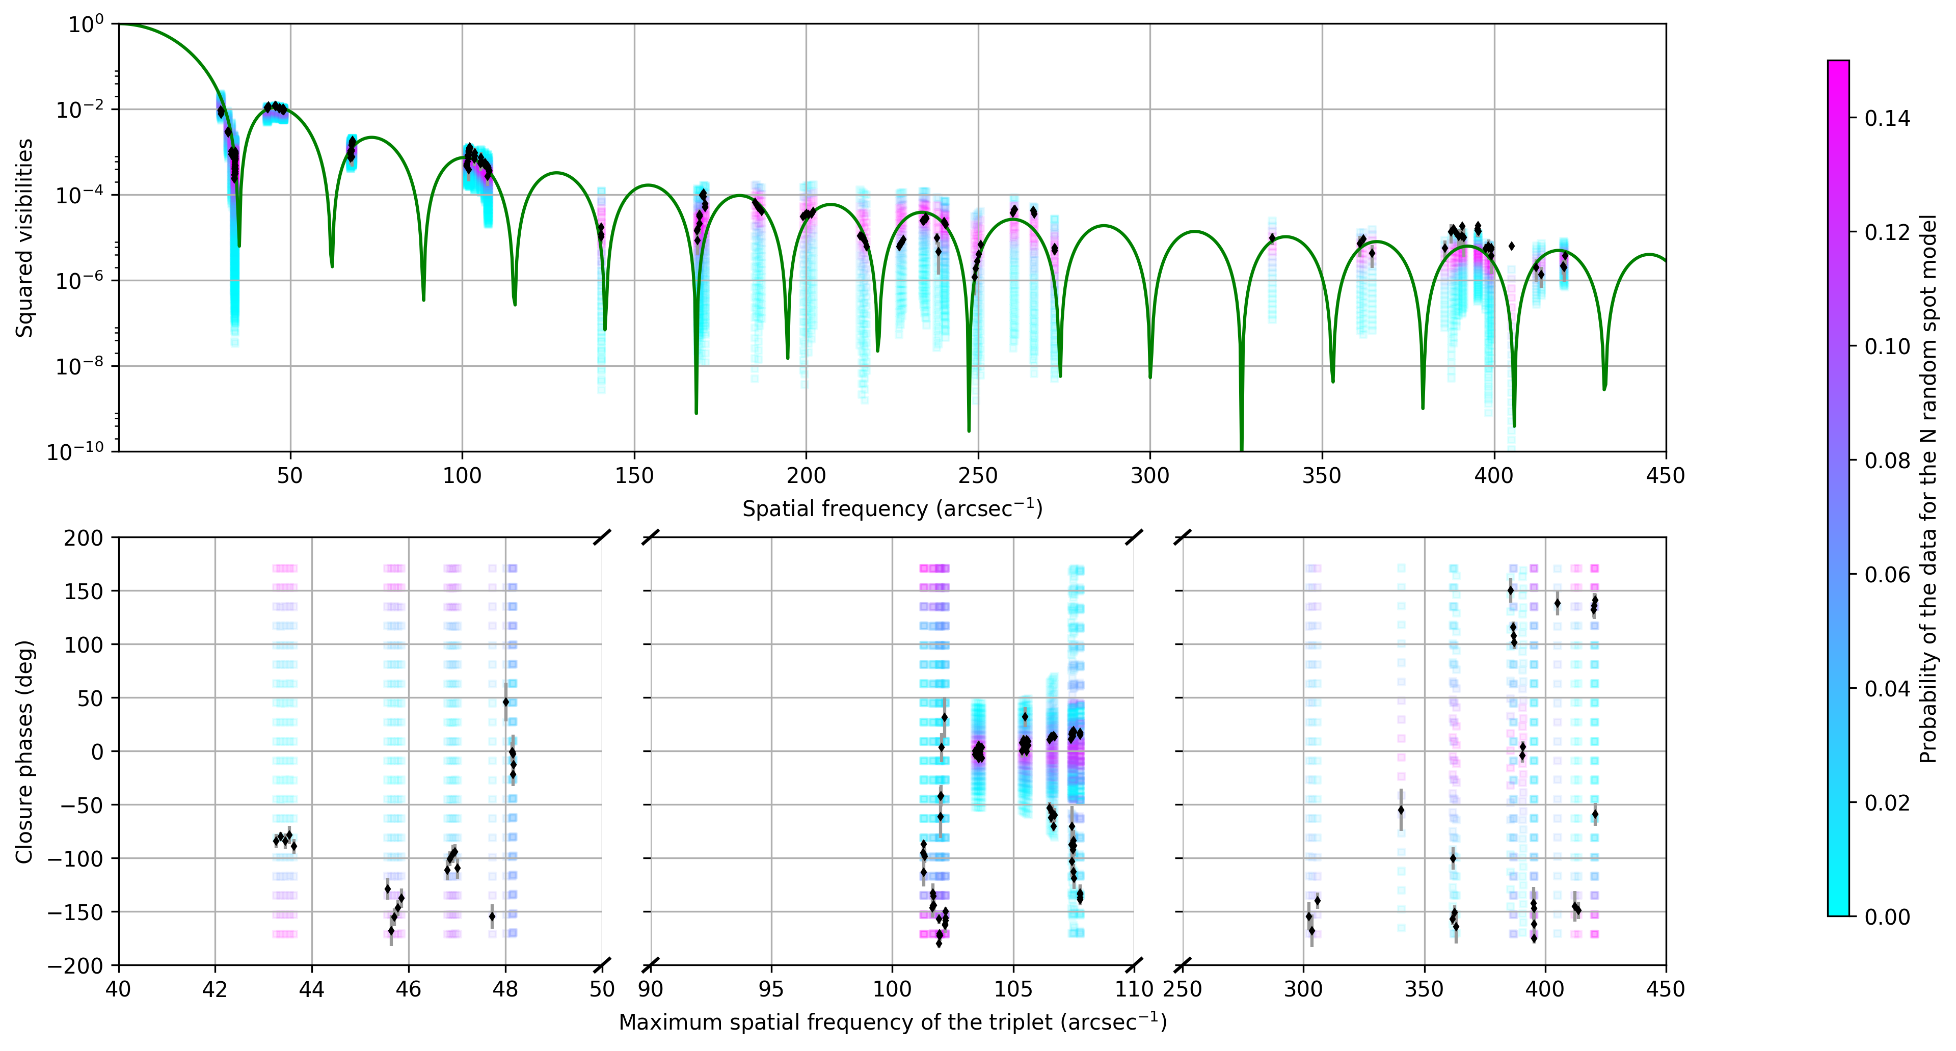Select colorbar tick value 0.02

pyautogui.click(x=1888, y=803)
